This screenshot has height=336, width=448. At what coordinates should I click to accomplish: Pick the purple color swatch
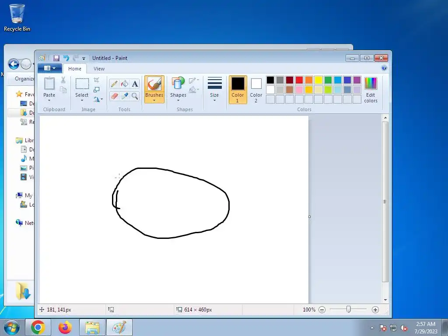(x=357, y=80)
